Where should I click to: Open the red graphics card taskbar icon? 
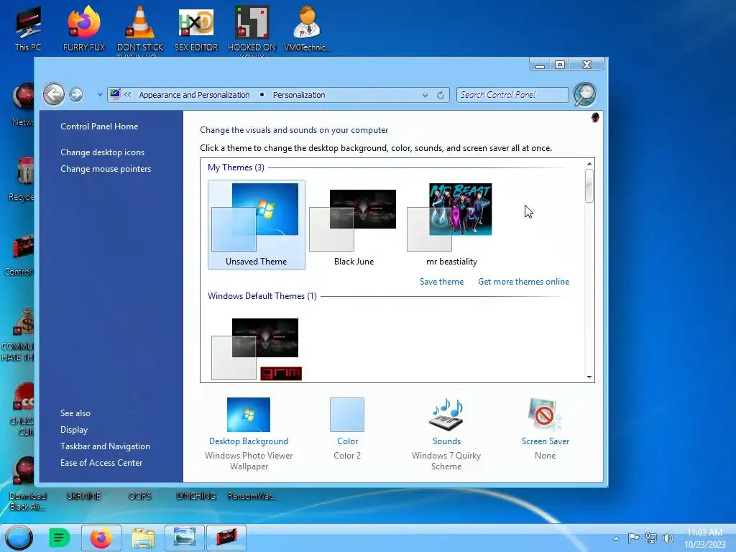tap(226, 538)
